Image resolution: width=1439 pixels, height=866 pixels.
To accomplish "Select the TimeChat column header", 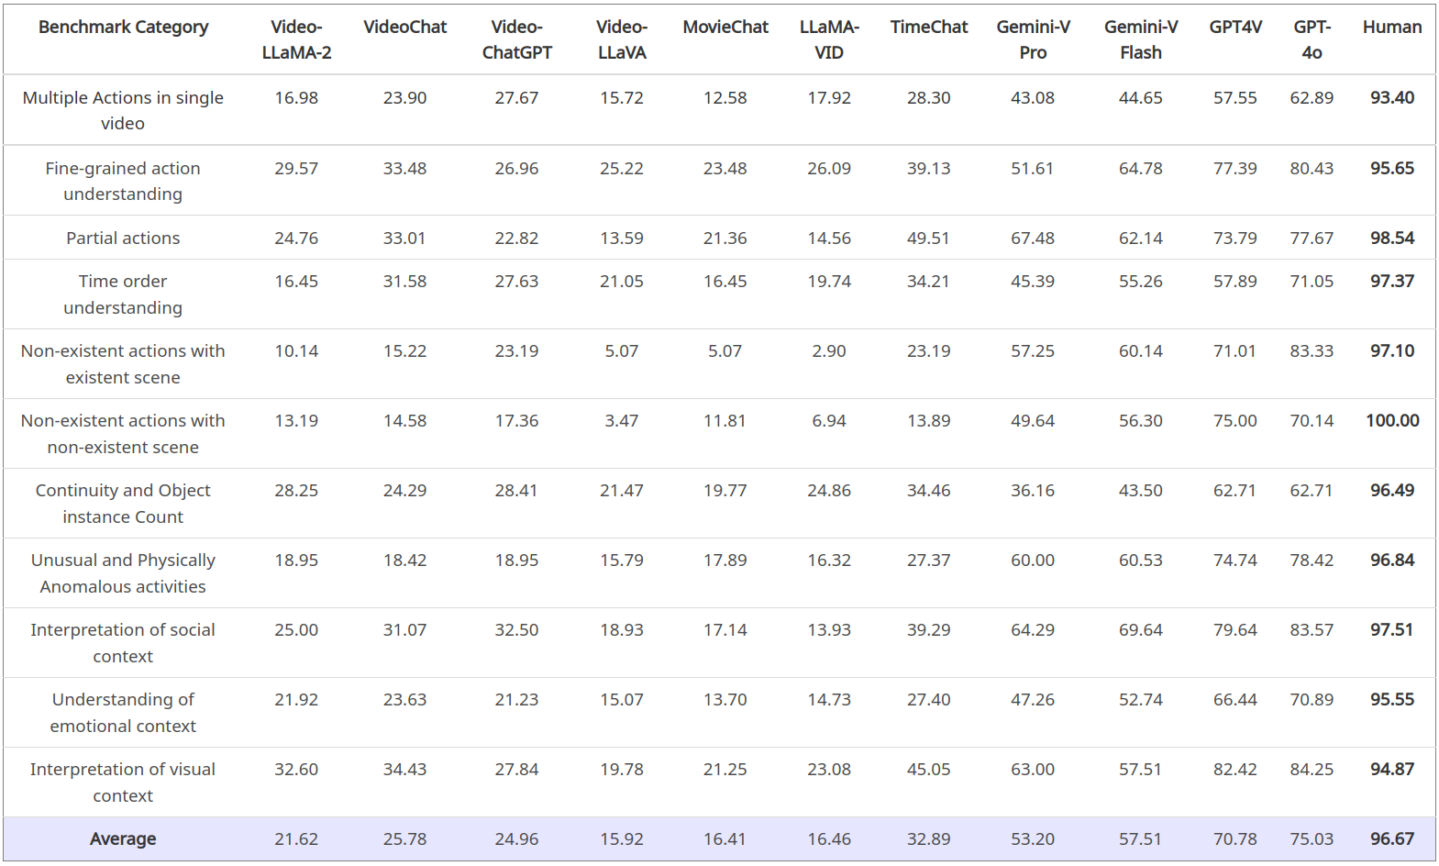I will 929,28.
